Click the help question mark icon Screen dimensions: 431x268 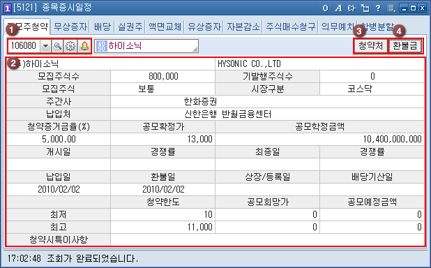click(x=378, y=8)
